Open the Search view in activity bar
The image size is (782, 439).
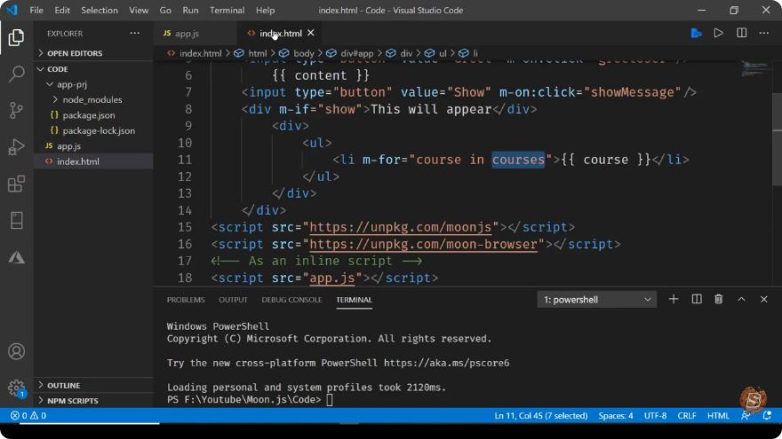point(17,74)
